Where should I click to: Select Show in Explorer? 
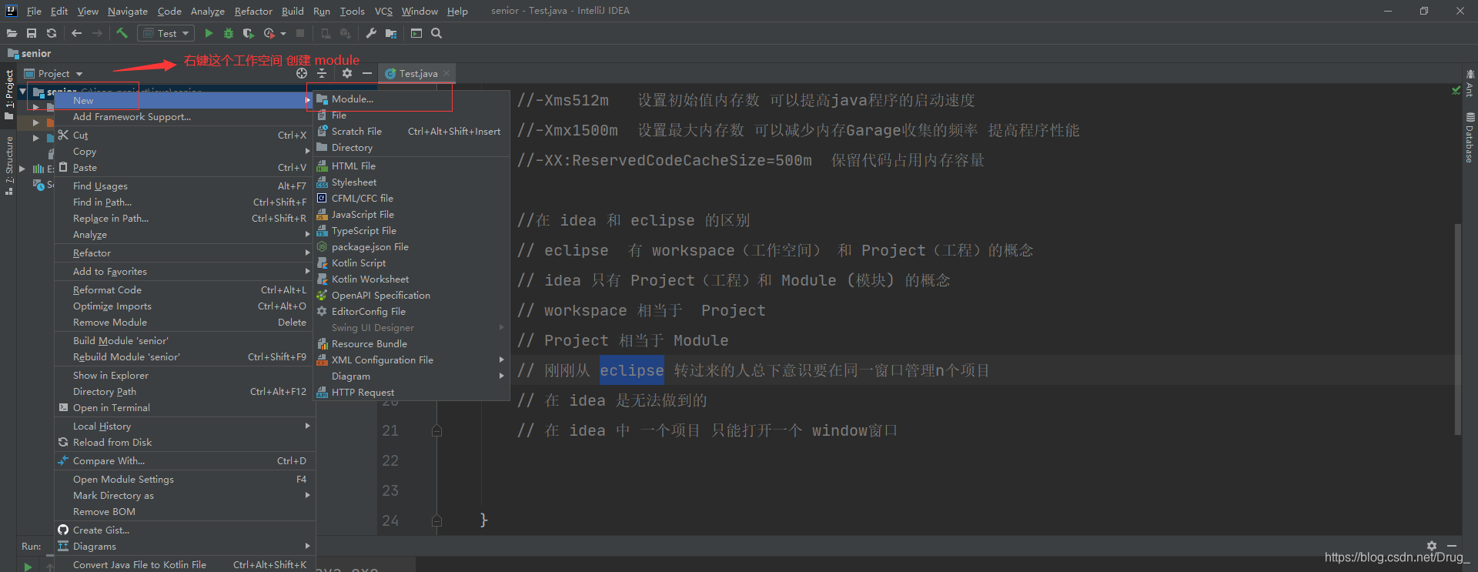[183, 376]
